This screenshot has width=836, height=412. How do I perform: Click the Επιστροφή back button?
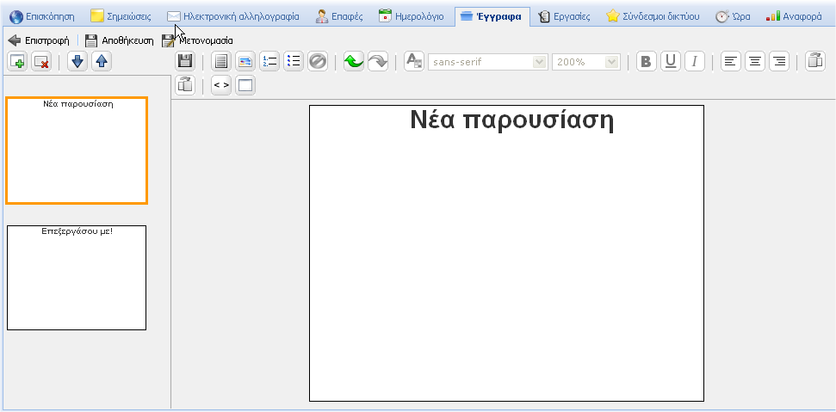tap(39, 40)
